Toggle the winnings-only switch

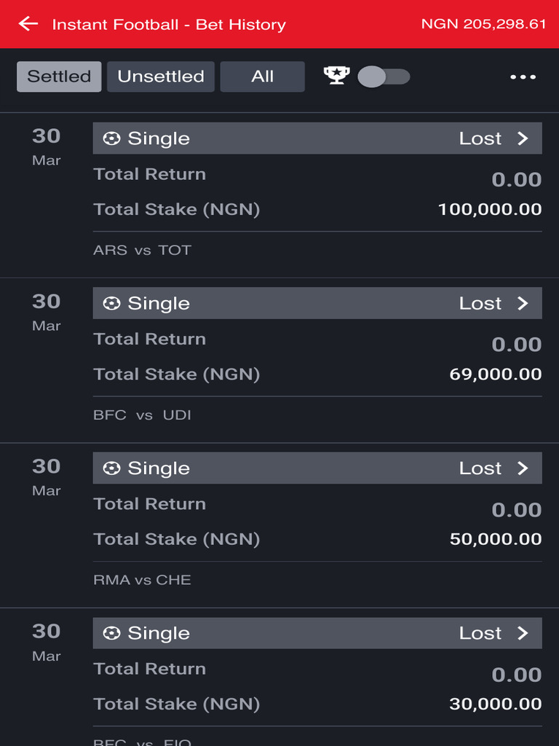coord(384,76)
